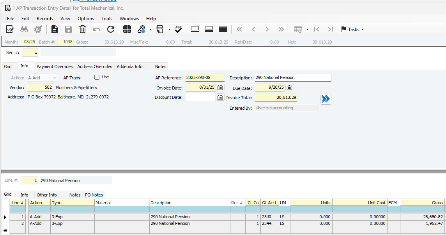Open the File menu
Image resolution: width=446 pixels, height=235 pixels.
tap(11, 18)
